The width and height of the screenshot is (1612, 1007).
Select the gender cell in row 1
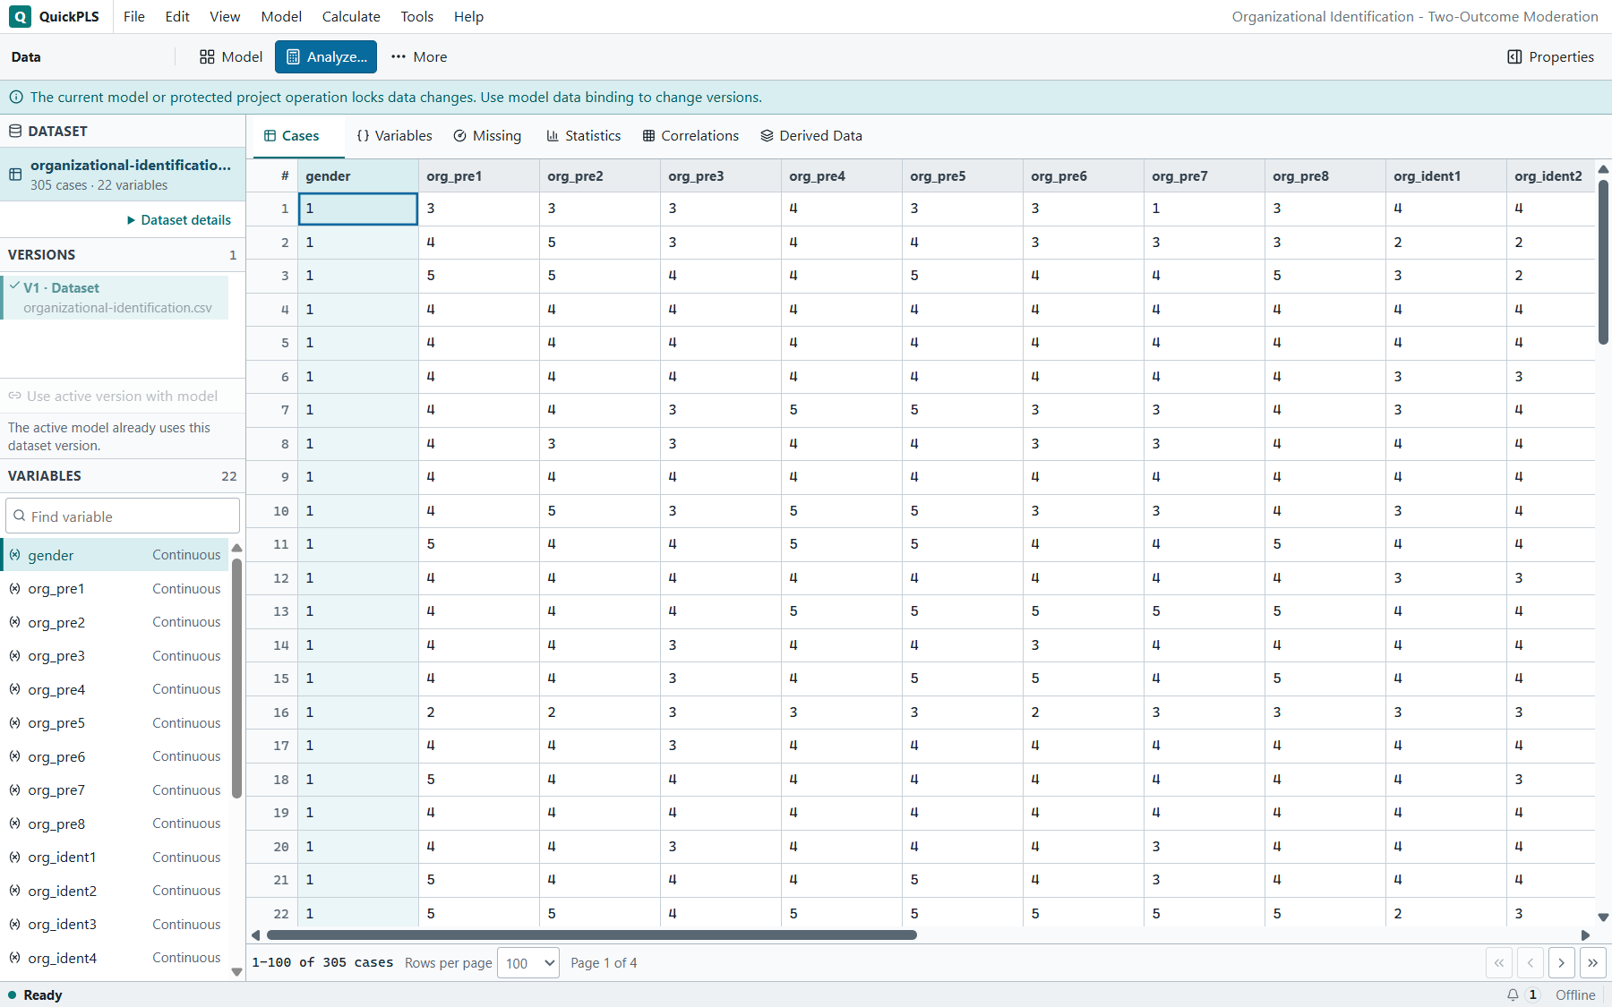[x=358, y=209]
